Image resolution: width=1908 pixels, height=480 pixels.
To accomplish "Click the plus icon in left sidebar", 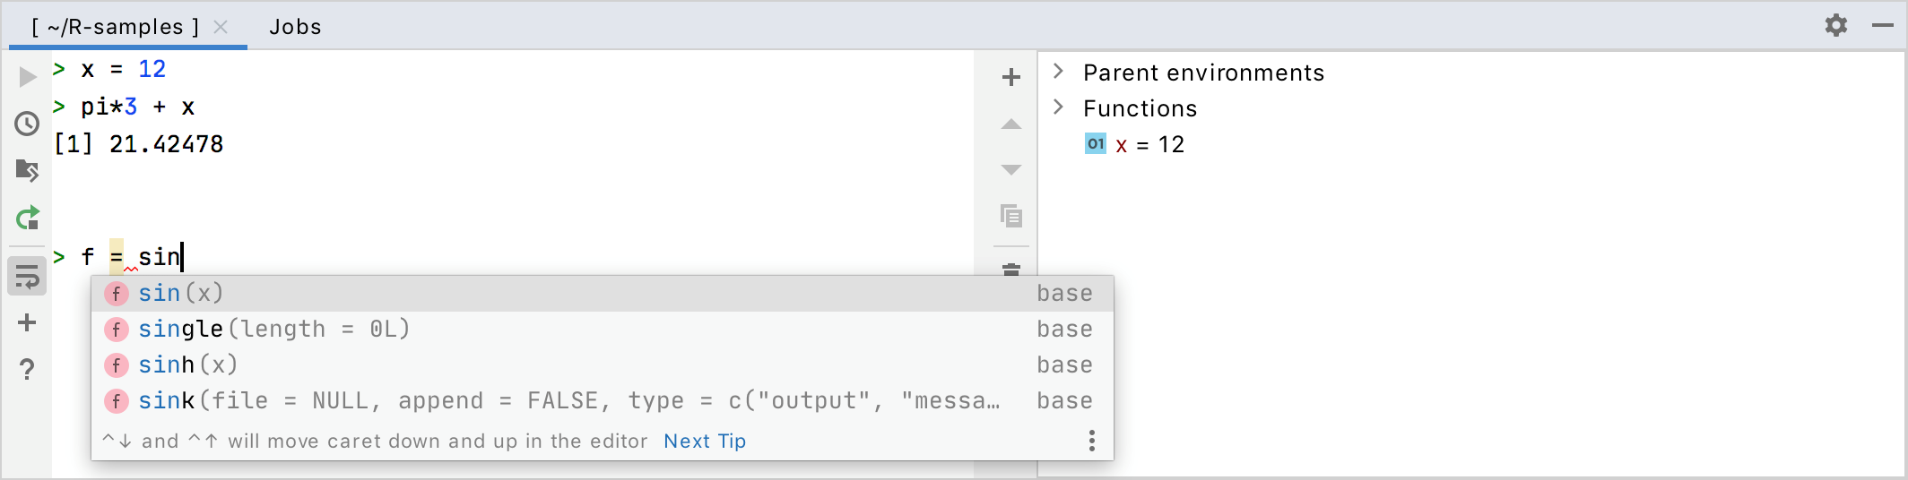I will [x=28, y=322].
